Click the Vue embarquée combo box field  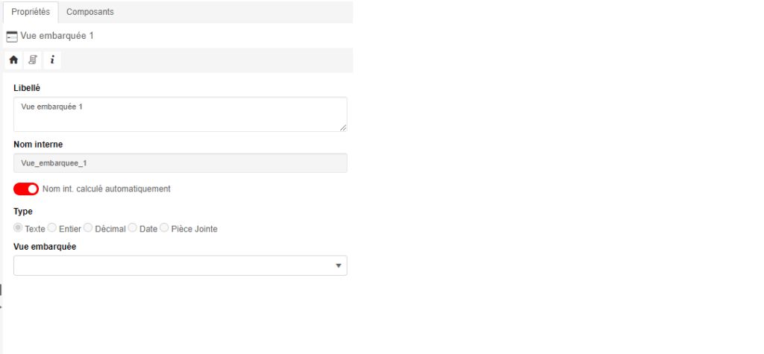tap(172, 265)
